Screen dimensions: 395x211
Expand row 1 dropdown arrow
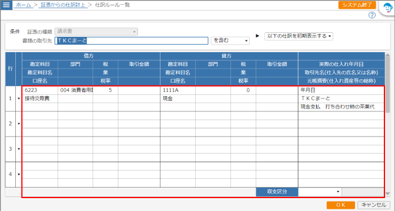click(19, 98)
